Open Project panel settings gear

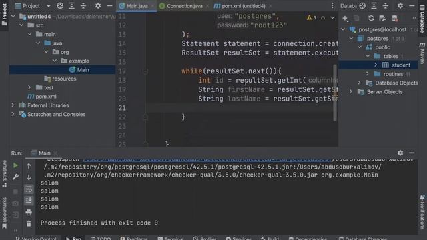tap(98, 6)
